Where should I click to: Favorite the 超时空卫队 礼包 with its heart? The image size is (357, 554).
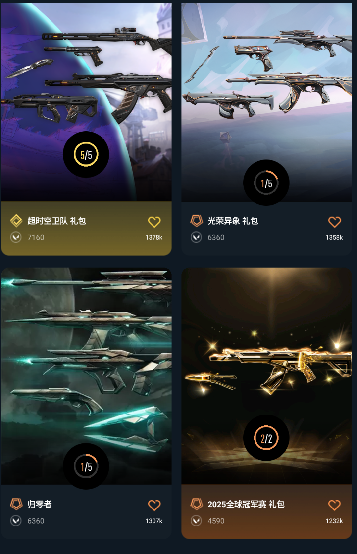[154, 222]
